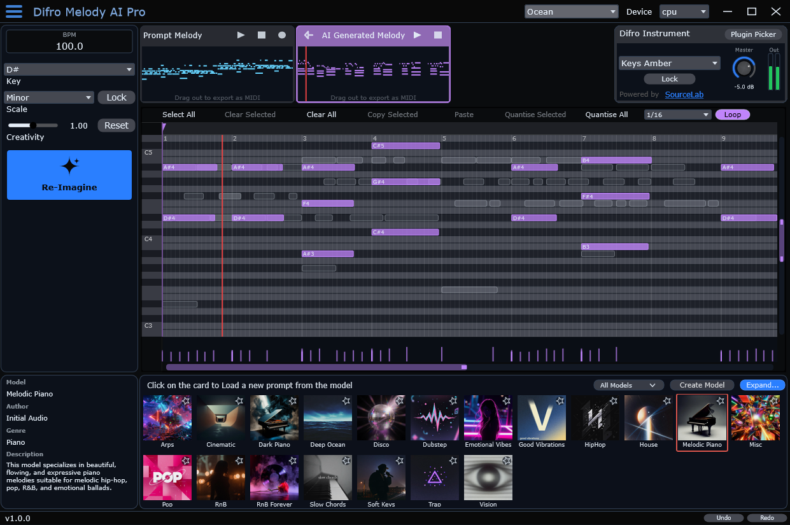
Task: Click the piano roll horizontal scrollbar
Action: pos(316,367)
